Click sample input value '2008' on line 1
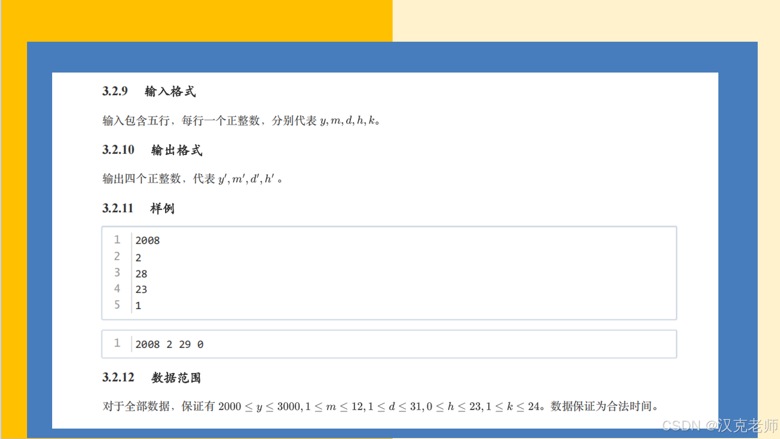The height and width of the screenshot is (439, 780). pos(147,240)
